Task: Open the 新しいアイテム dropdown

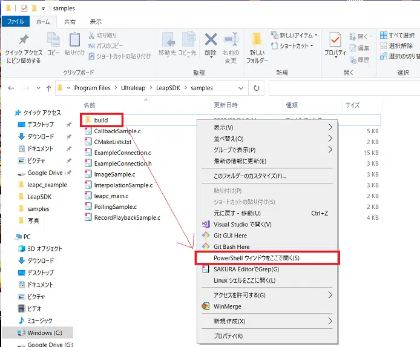Action: point(297,35)
